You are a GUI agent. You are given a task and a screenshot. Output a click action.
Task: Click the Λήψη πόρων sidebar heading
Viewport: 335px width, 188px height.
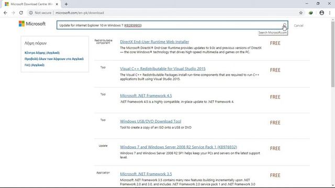36,43
